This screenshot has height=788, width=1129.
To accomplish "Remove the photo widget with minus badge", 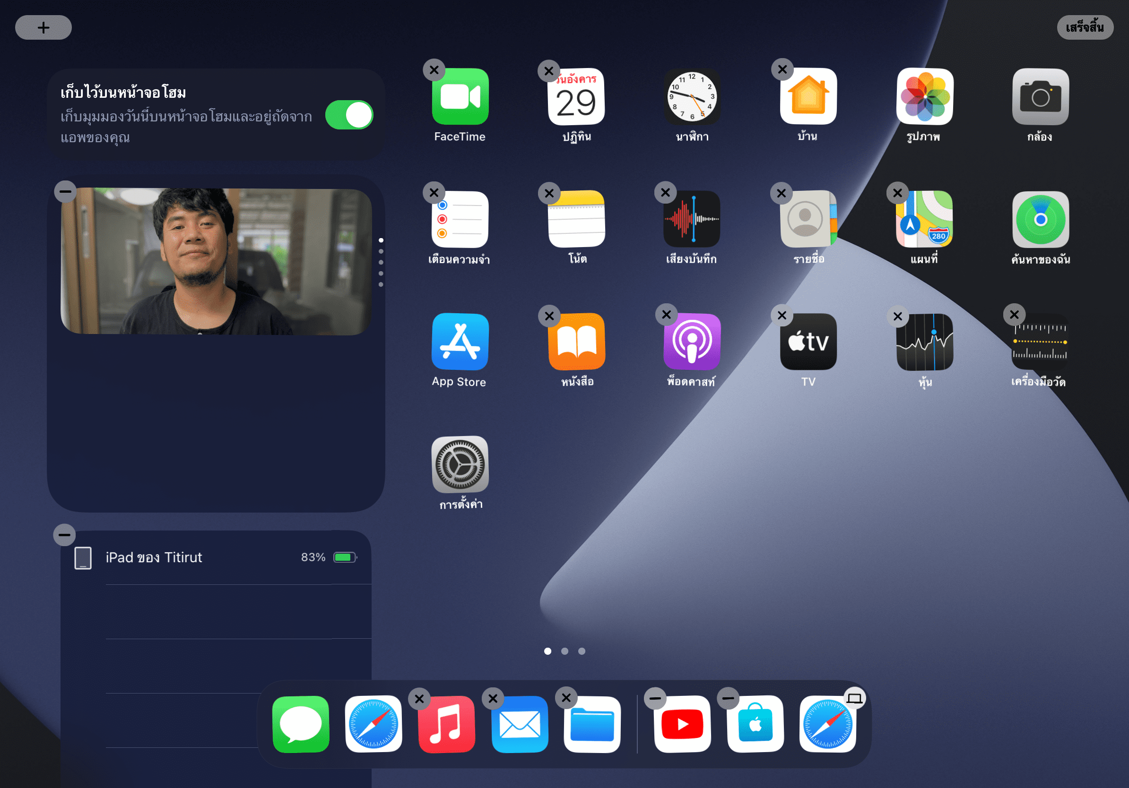I will [x=65, y=191].
